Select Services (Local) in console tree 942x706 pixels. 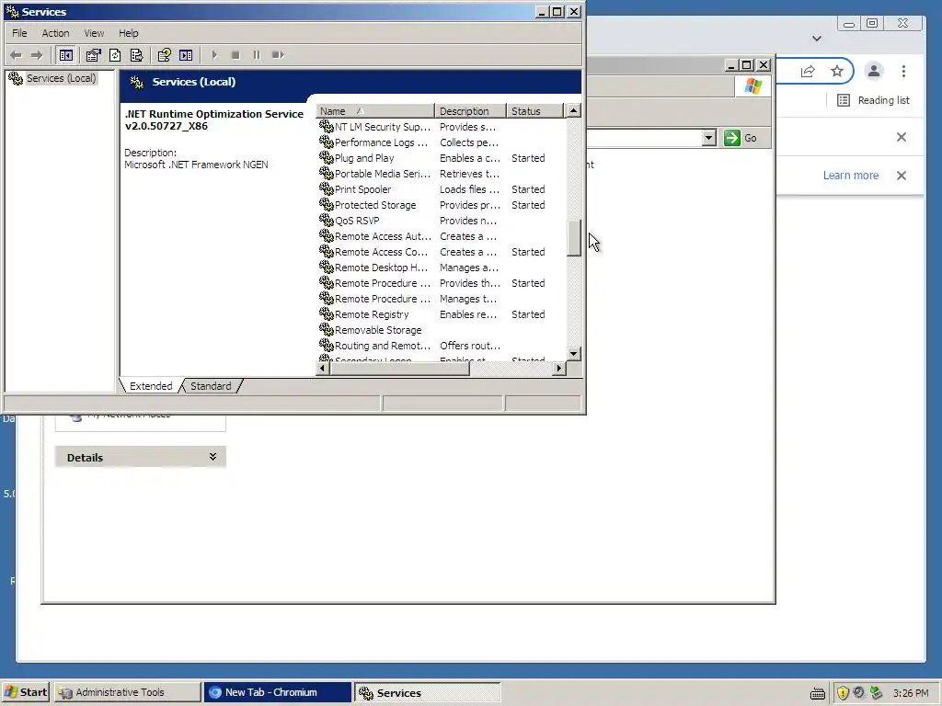[x=61, y=78]
